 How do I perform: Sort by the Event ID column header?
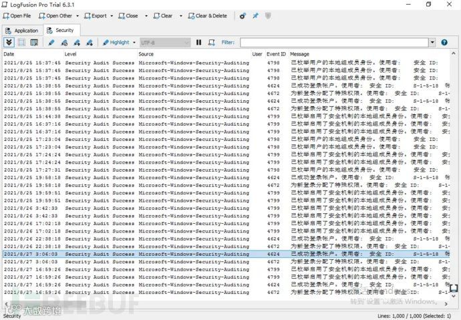tap(276, 54)
